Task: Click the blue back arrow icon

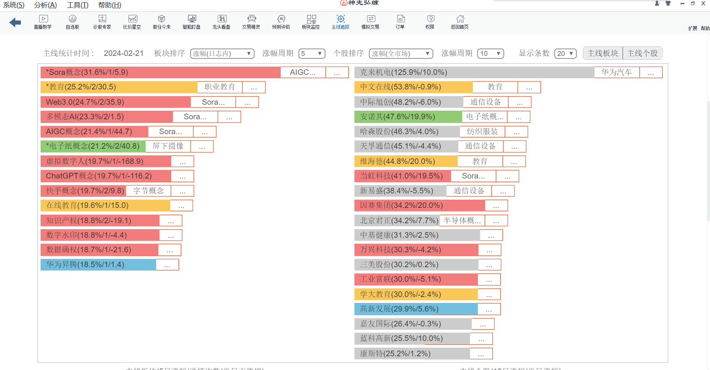Action: [x=15, y=22]
